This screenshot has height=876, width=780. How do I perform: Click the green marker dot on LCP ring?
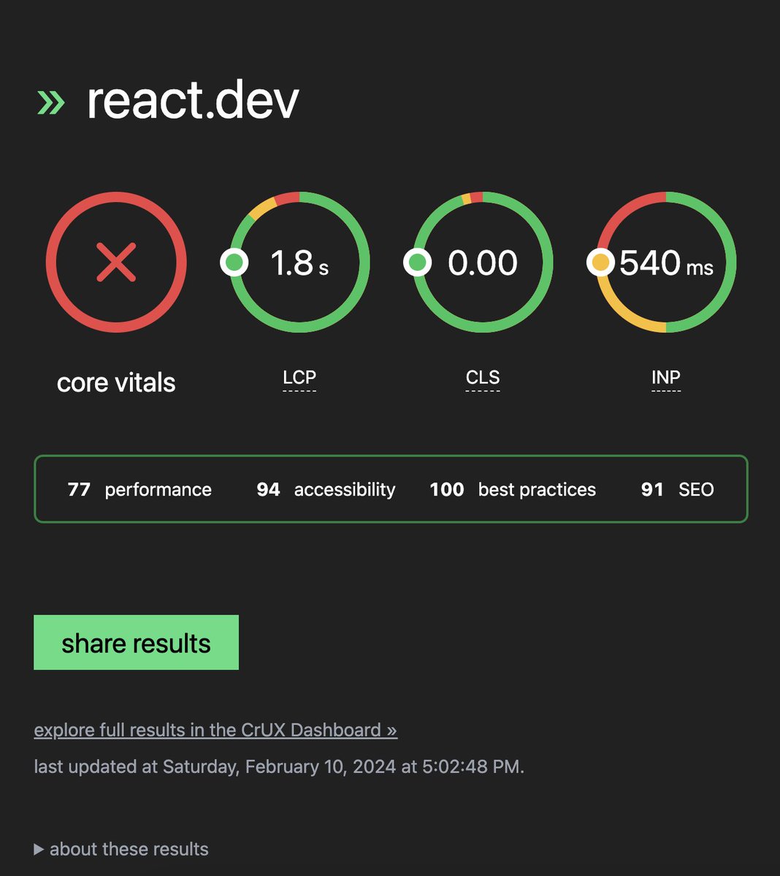point(234,262)
